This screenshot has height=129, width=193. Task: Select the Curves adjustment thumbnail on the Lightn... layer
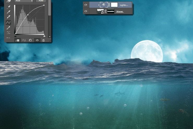pos(104,5)
